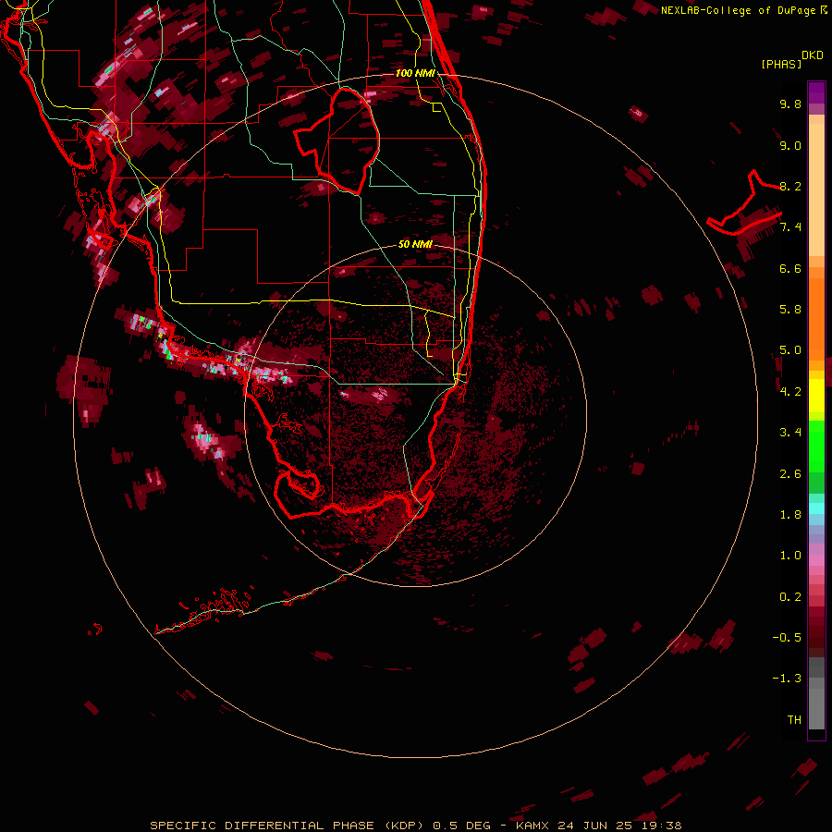832x832 pixels.
Task: Click the TH threshold legend label
Action: click(x=794, y=719)
